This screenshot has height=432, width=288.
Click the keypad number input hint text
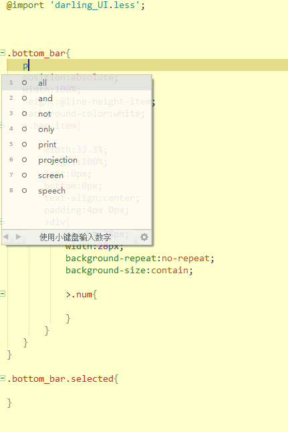tap(76, 237)
